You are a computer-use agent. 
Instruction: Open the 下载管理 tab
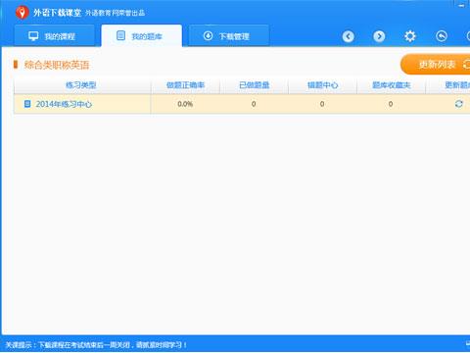[229, 35]
